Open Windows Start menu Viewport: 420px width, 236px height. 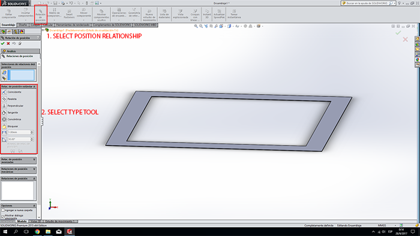[x=5, y=232]
